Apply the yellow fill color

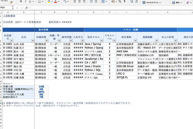pos(49,2)
